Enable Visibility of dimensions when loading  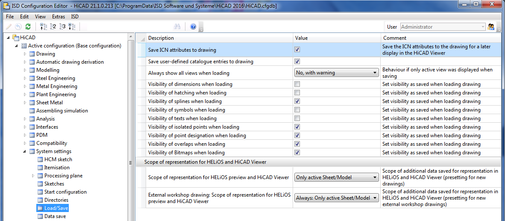(x=297, y=84)
